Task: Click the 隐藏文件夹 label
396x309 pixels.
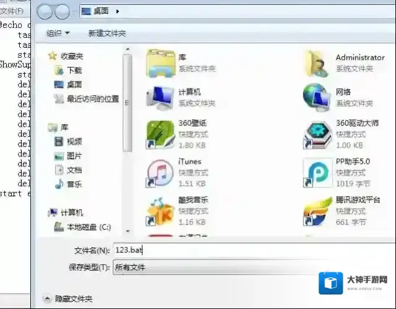Action: click(x=74, y=299)
